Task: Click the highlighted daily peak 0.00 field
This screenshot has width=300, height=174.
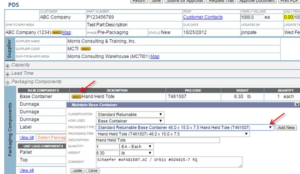Action: point(288,17)
